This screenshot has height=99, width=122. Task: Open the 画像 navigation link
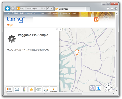(x=16, y=13)
